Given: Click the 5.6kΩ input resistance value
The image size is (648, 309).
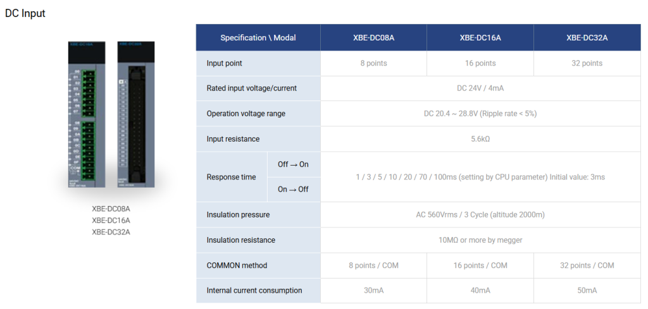Looking at the screenshot, I should coord(480,139).
